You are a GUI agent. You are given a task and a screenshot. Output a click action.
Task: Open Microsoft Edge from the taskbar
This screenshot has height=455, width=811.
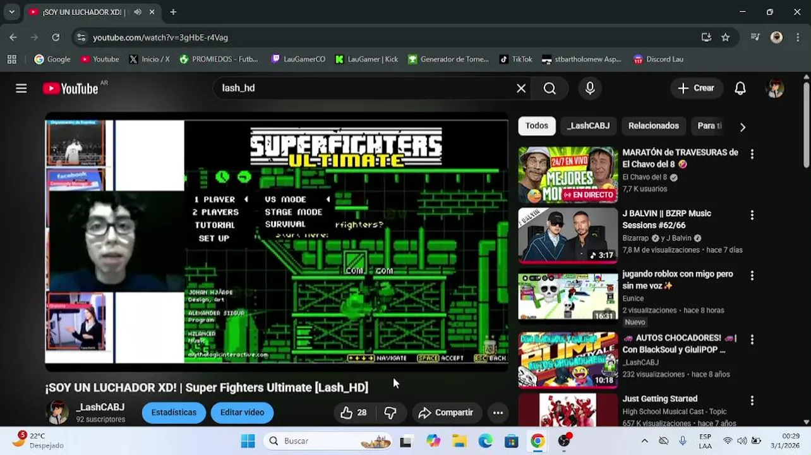pyautogui.click(x=485, y=441)
